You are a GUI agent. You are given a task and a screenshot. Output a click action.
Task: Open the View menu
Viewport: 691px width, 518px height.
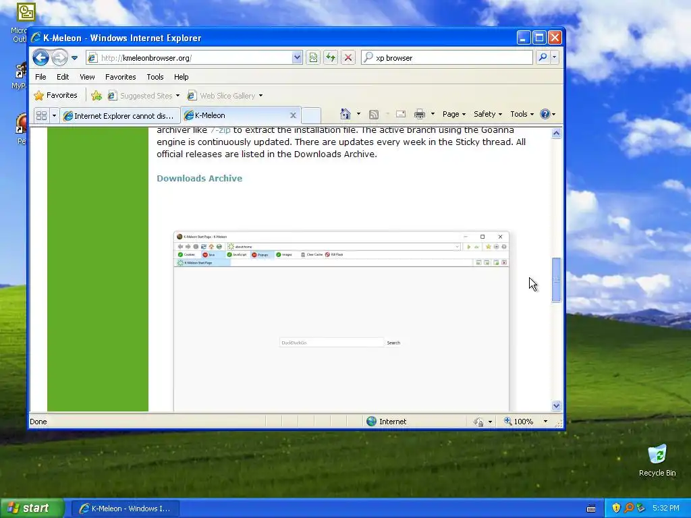87,77
